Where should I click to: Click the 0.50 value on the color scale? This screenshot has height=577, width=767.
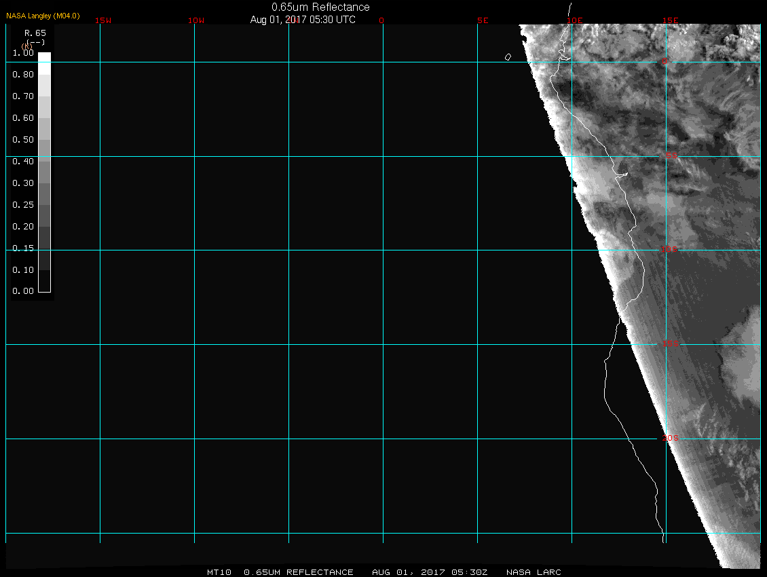[23, 140]
